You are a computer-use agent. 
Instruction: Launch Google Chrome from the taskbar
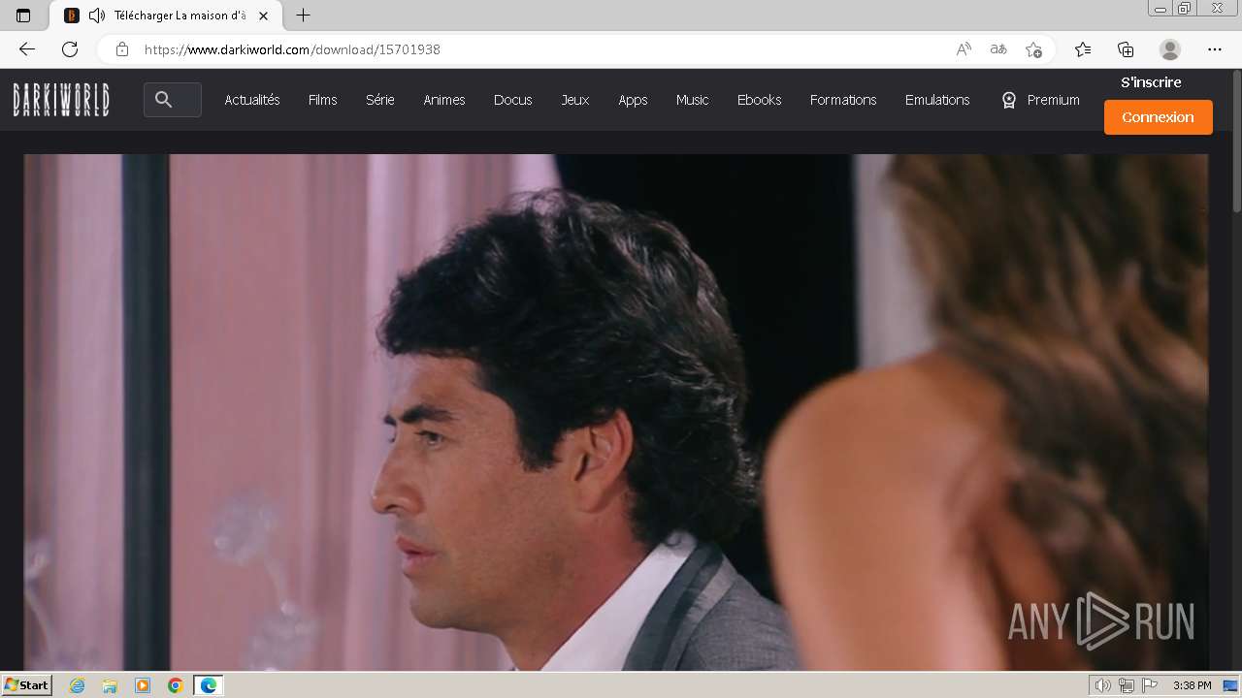176,685
